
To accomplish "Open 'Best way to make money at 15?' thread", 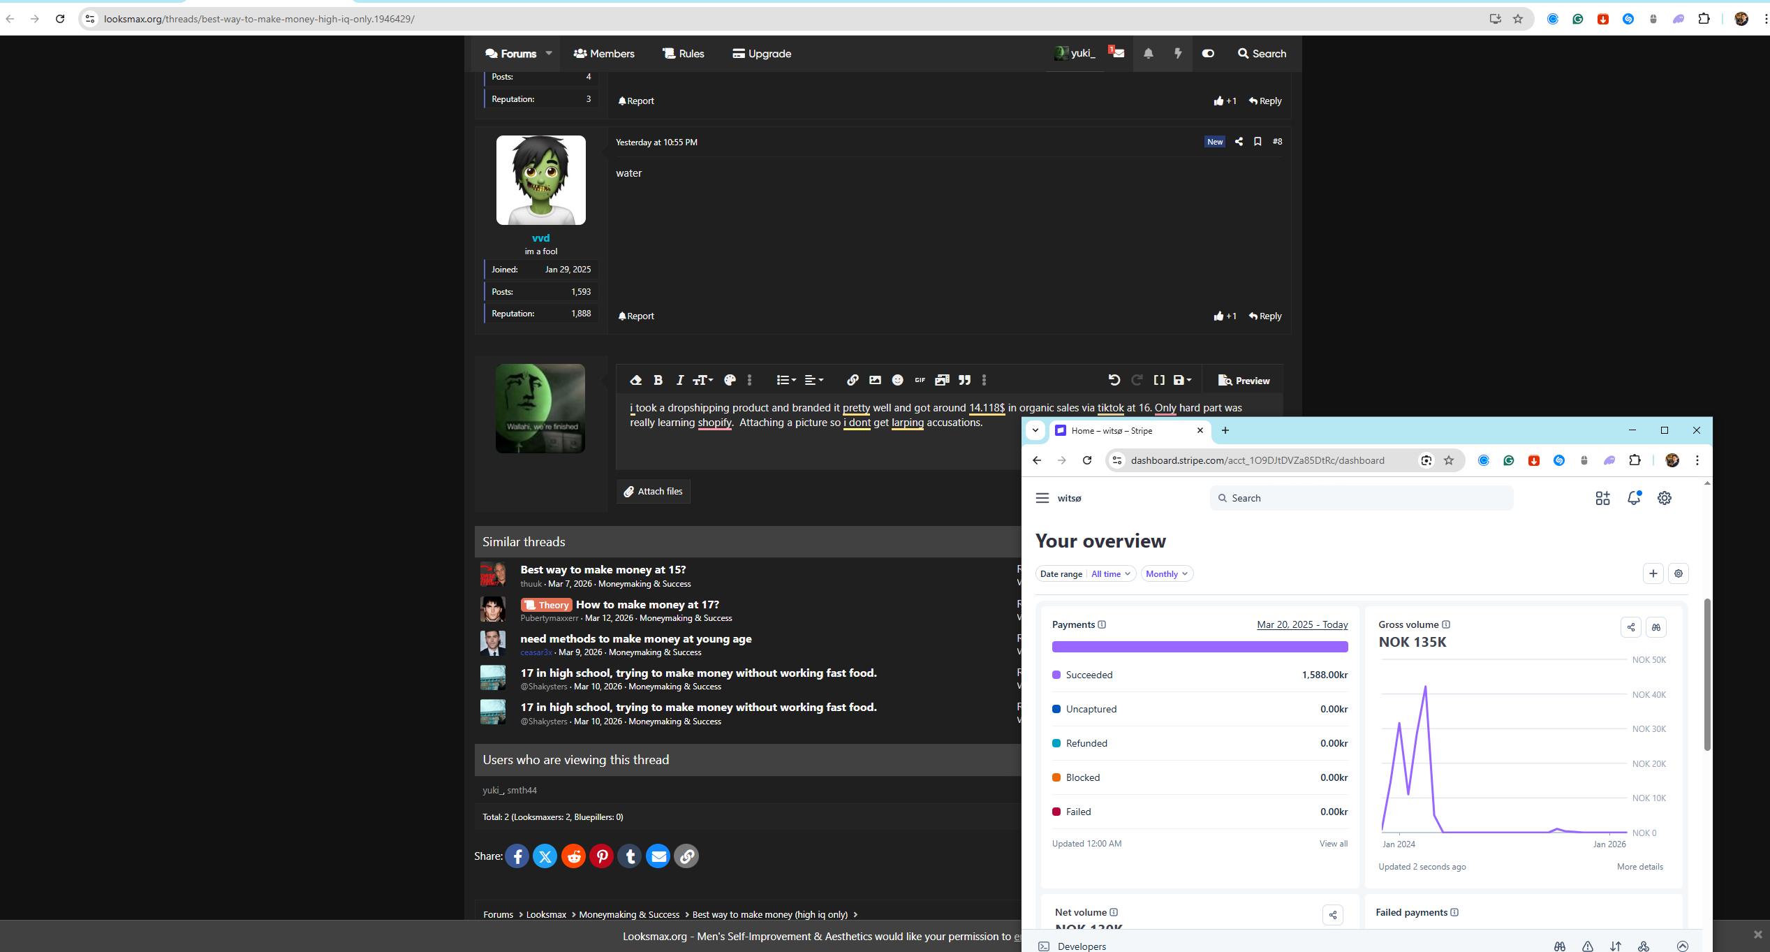I will (603, 570).
